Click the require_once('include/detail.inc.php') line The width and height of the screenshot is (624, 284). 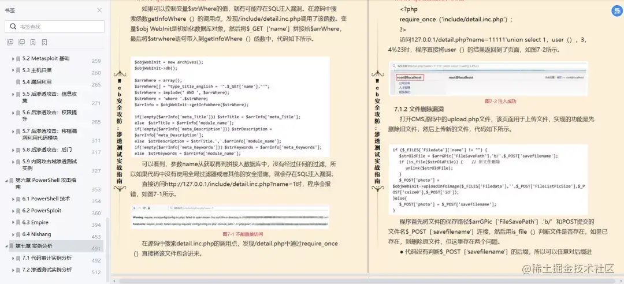click(x=456, y=18)
